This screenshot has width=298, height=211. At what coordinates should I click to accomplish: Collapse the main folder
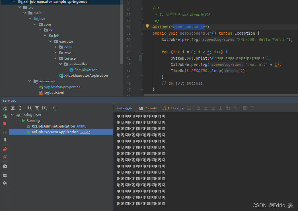(x=25, y=13)
